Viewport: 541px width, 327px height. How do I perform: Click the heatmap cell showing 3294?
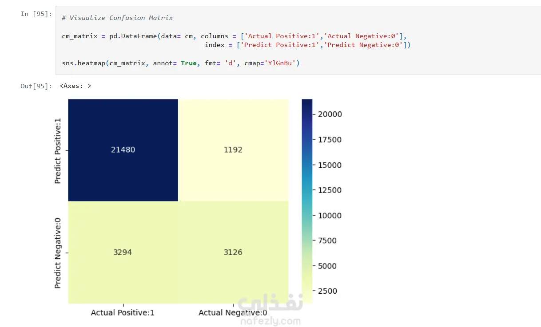point(123,252)
